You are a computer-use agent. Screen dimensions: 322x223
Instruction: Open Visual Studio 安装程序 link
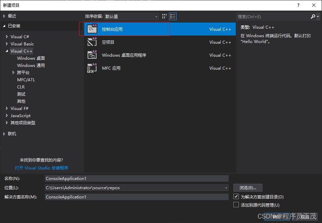(x=41, y=168)
